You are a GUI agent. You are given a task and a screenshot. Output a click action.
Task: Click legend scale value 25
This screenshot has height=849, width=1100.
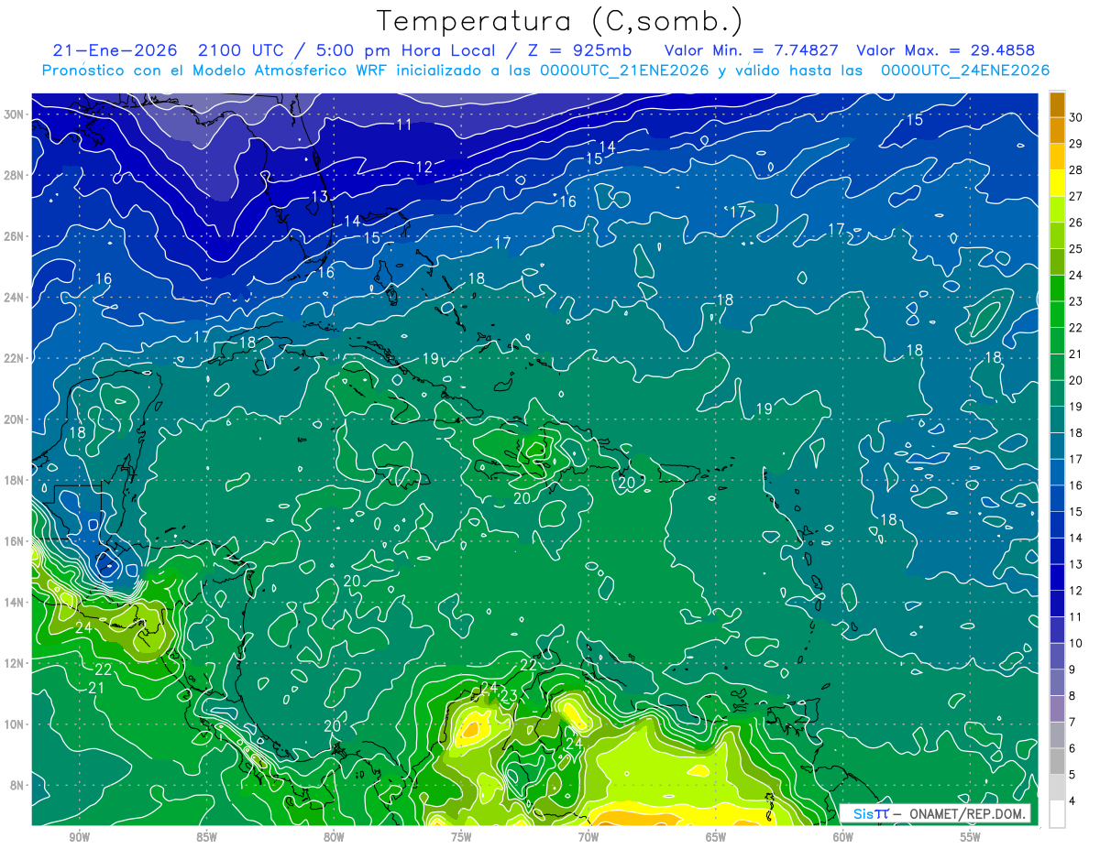(1076, 248)
